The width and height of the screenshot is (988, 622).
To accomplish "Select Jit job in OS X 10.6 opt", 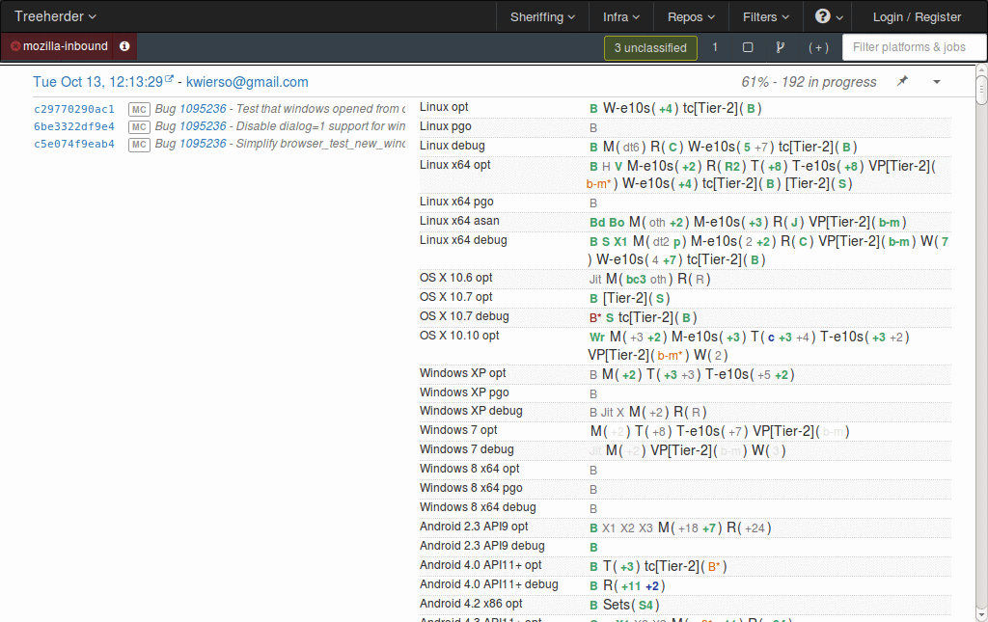I will [595, 280].
